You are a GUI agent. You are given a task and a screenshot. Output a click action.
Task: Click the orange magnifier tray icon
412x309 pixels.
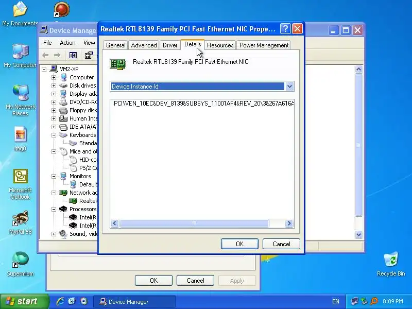(x=374, y=301)
